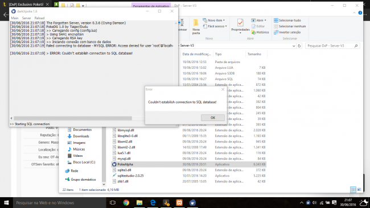The image size is (370, 208).
Task: Switch to details view icon in Explorer
Action: (353, 189)
